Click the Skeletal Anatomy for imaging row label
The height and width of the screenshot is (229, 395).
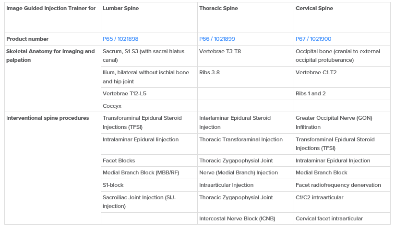pos(50,56)
